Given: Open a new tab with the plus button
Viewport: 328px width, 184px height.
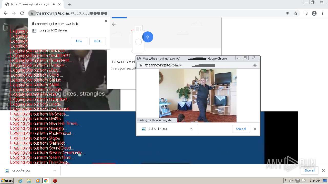Looking at the screenshot, I should coord(69,4).
